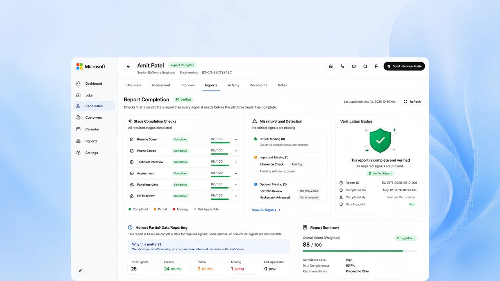The height and width of the screenshot is (281, 500).
Task: Expand the Panel Interview stage row
Action: click(x=236, y=185)
